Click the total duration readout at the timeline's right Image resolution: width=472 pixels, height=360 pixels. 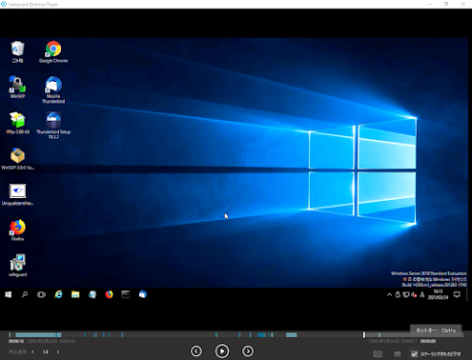[428, 341]
